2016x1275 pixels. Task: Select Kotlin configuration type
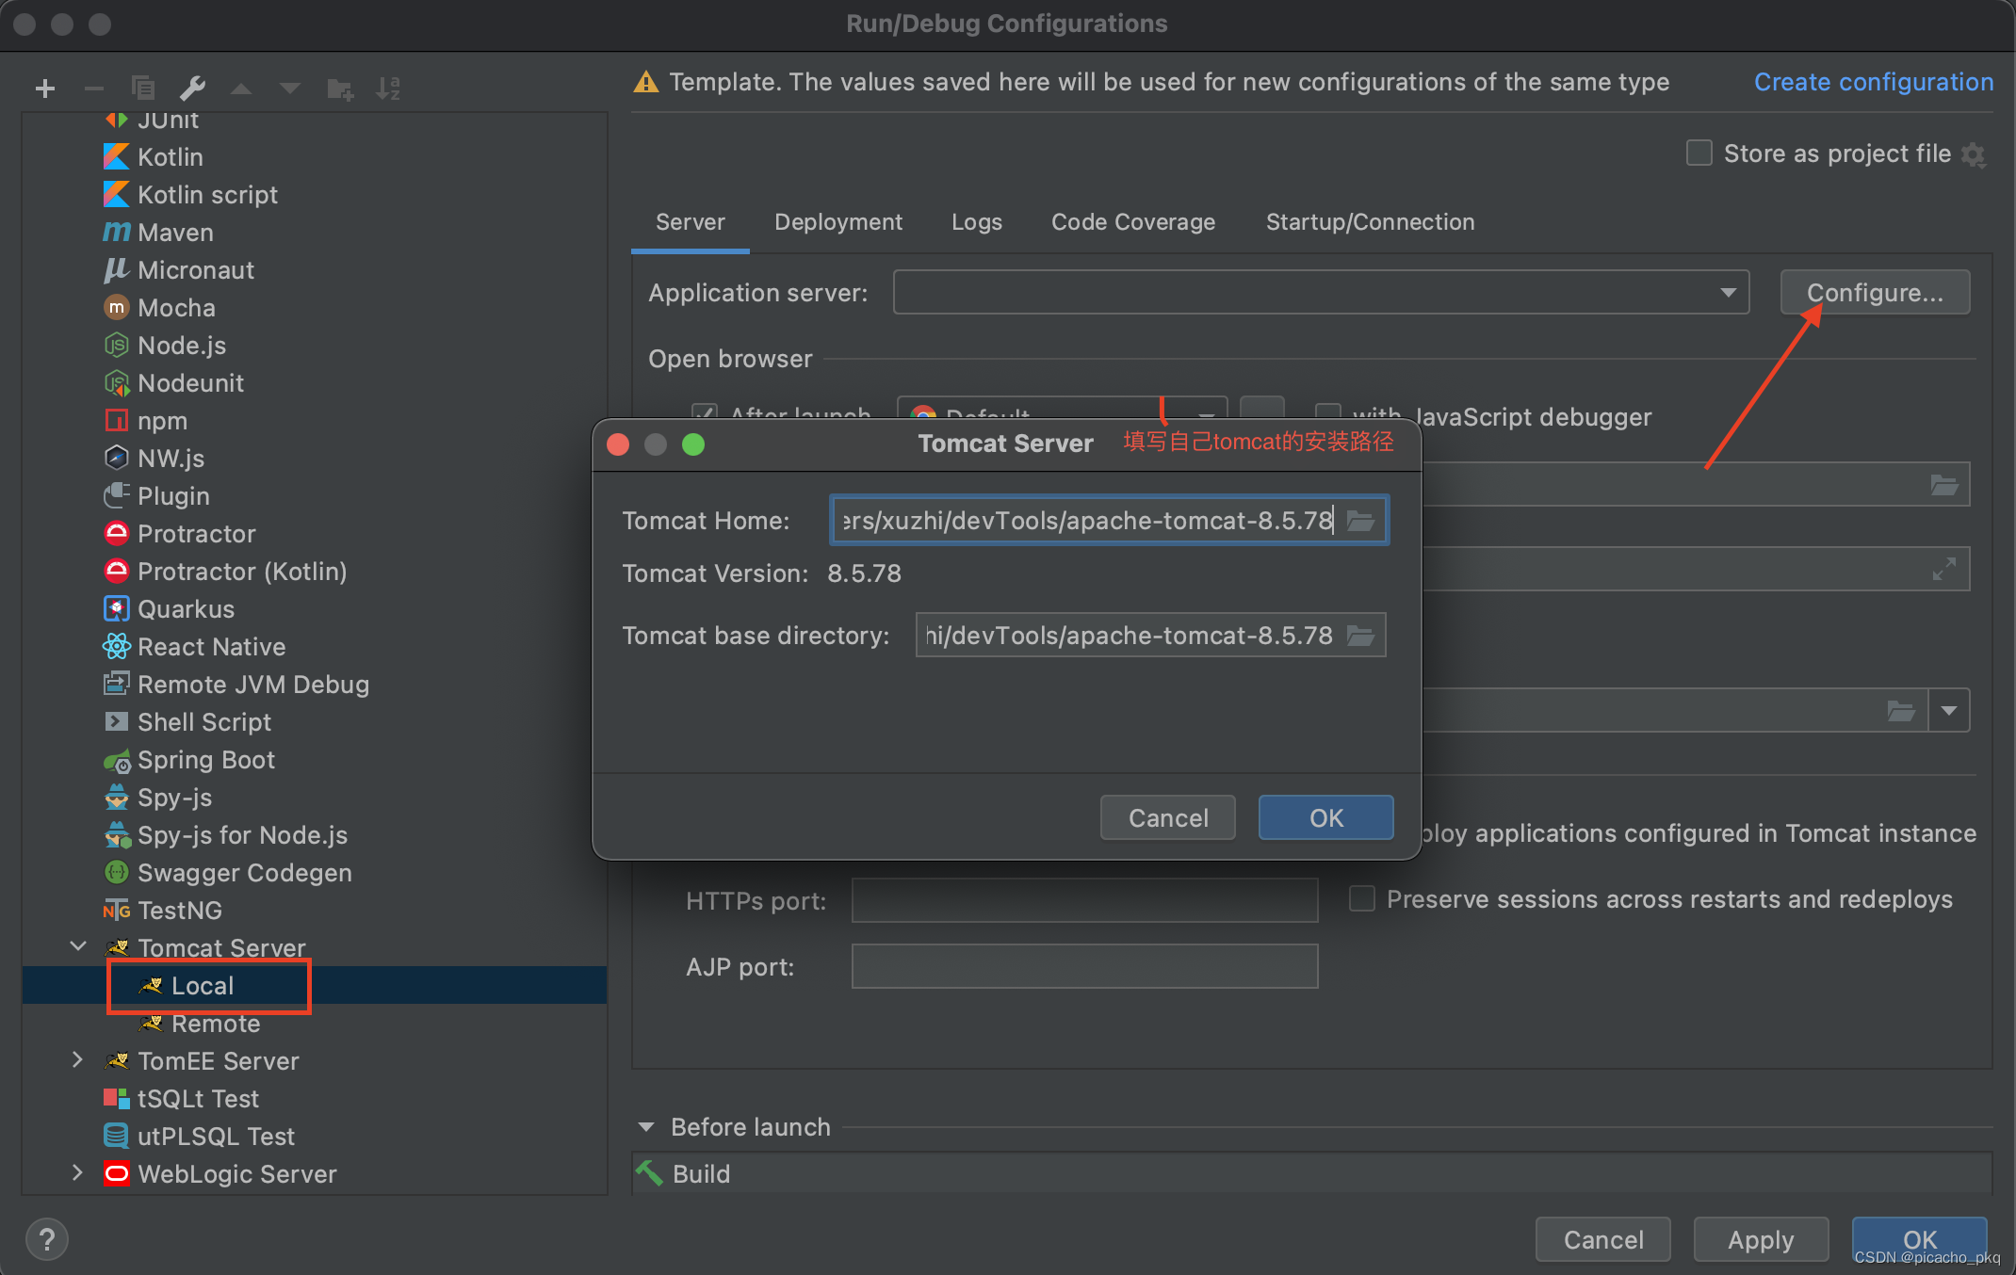[170, 156]
